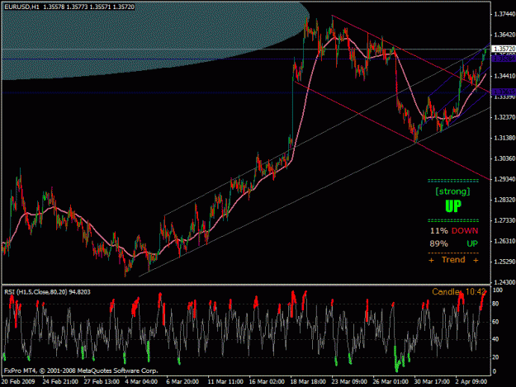Click the RSI scale value 0
Viewport: 516px width, 387px height.
[495, 371]
